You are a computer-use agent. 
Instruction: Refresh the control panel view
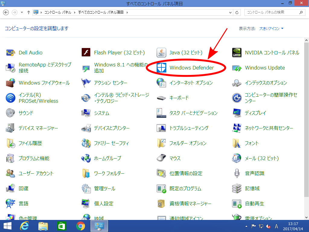tap(237, 12)
